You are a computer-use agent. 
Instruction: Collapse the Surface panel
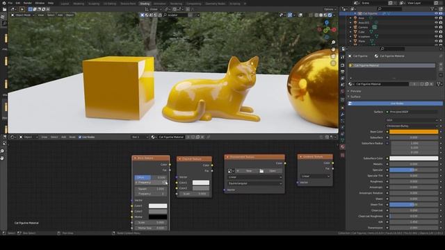click(355, 97)
